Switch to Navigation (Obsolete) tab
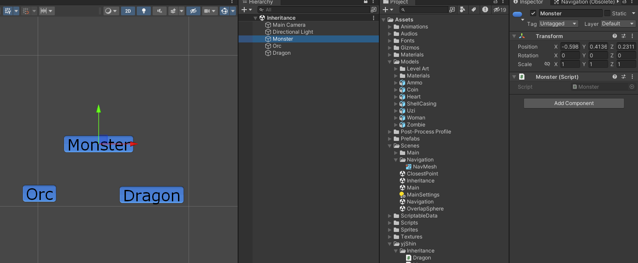The height and width of the screenshot is (263, 638). point(585,2)
